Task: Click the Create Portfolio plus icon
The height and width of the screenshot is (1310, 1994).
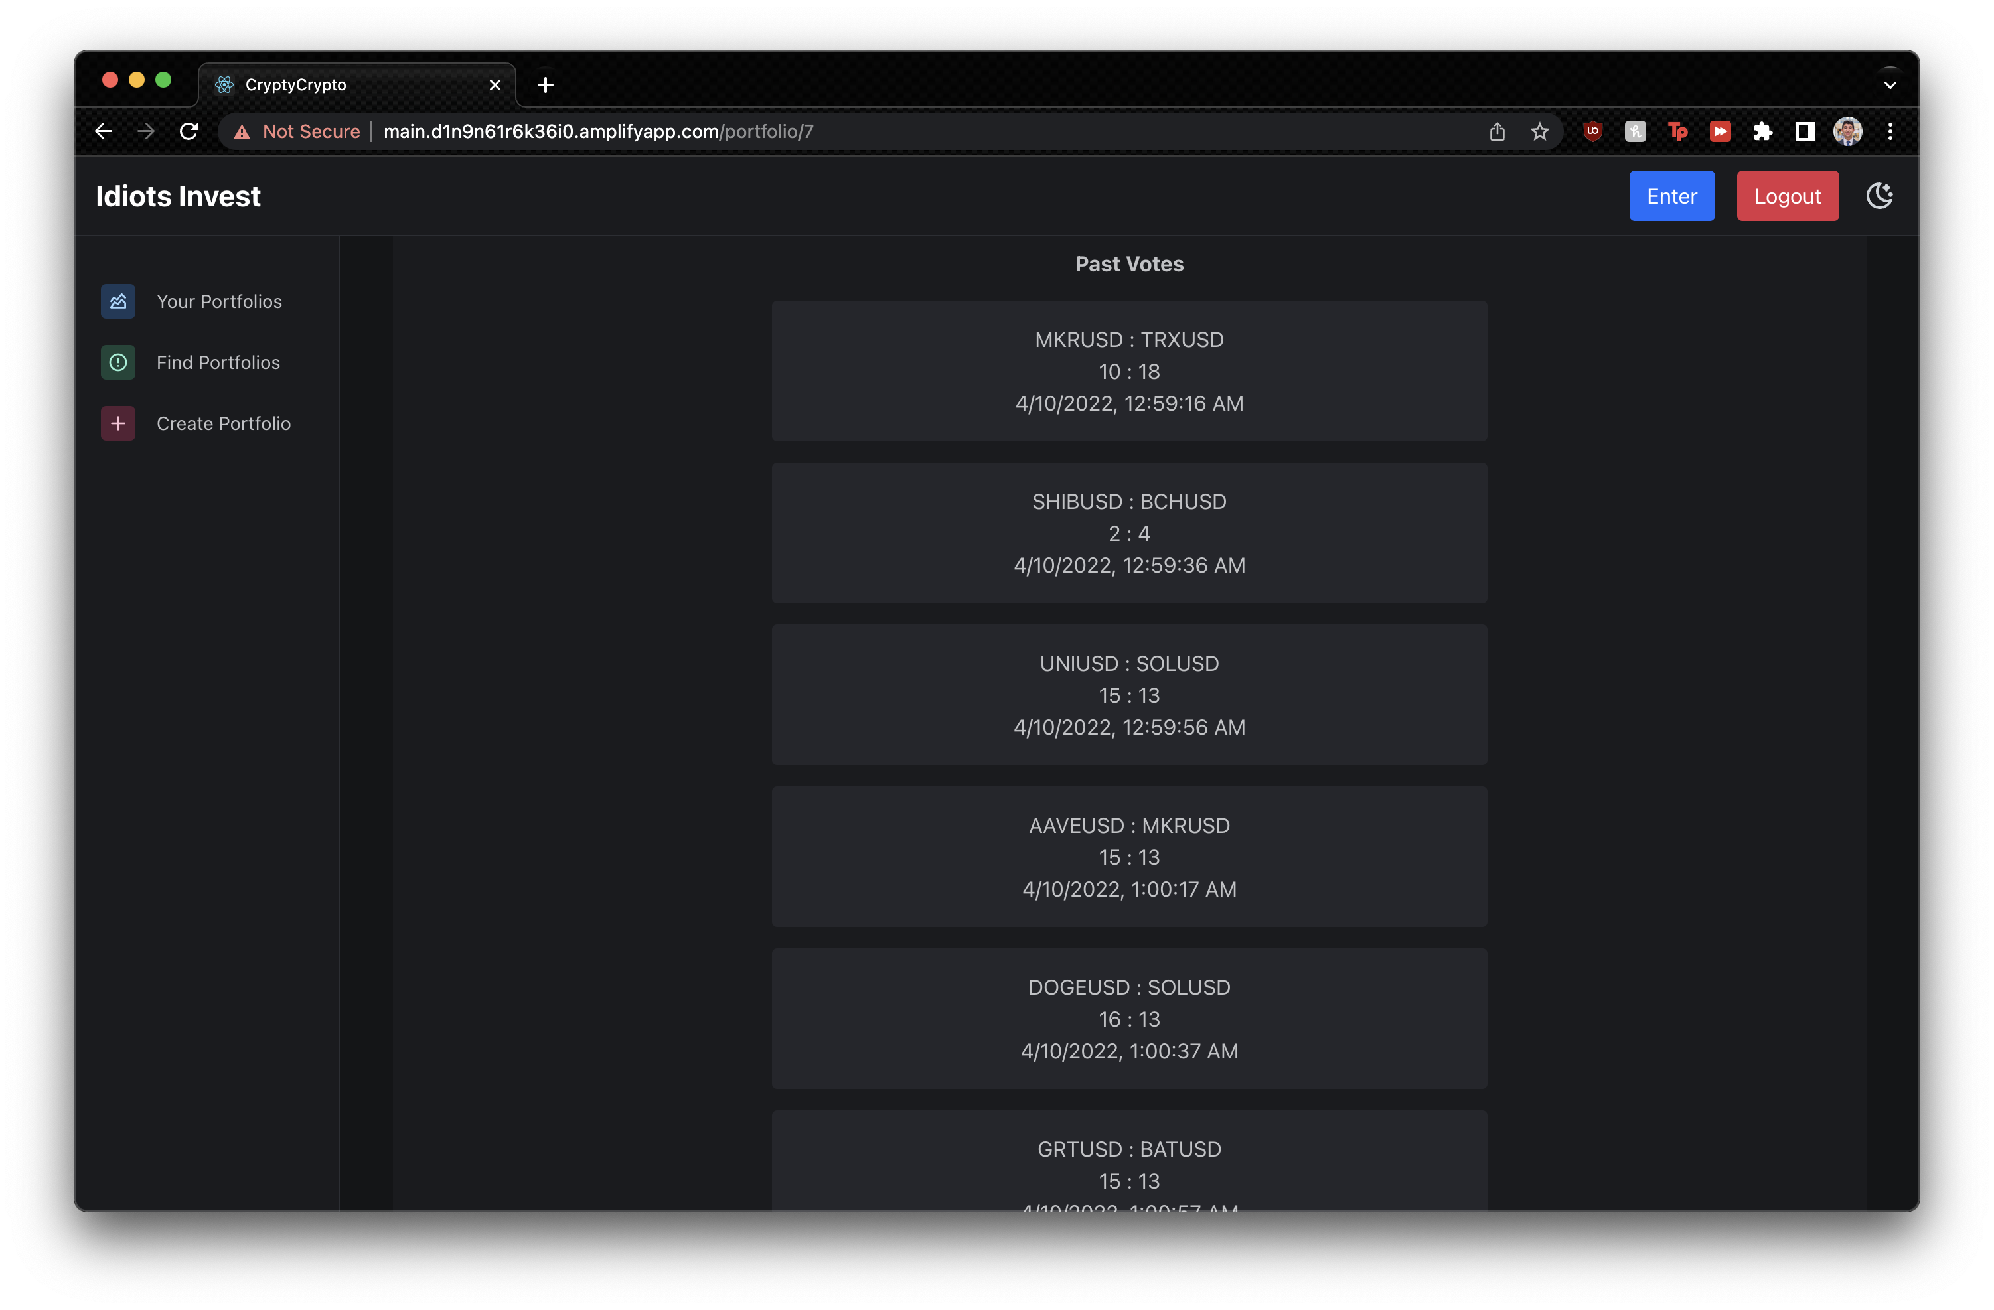Action: click(x=118, y=424)
